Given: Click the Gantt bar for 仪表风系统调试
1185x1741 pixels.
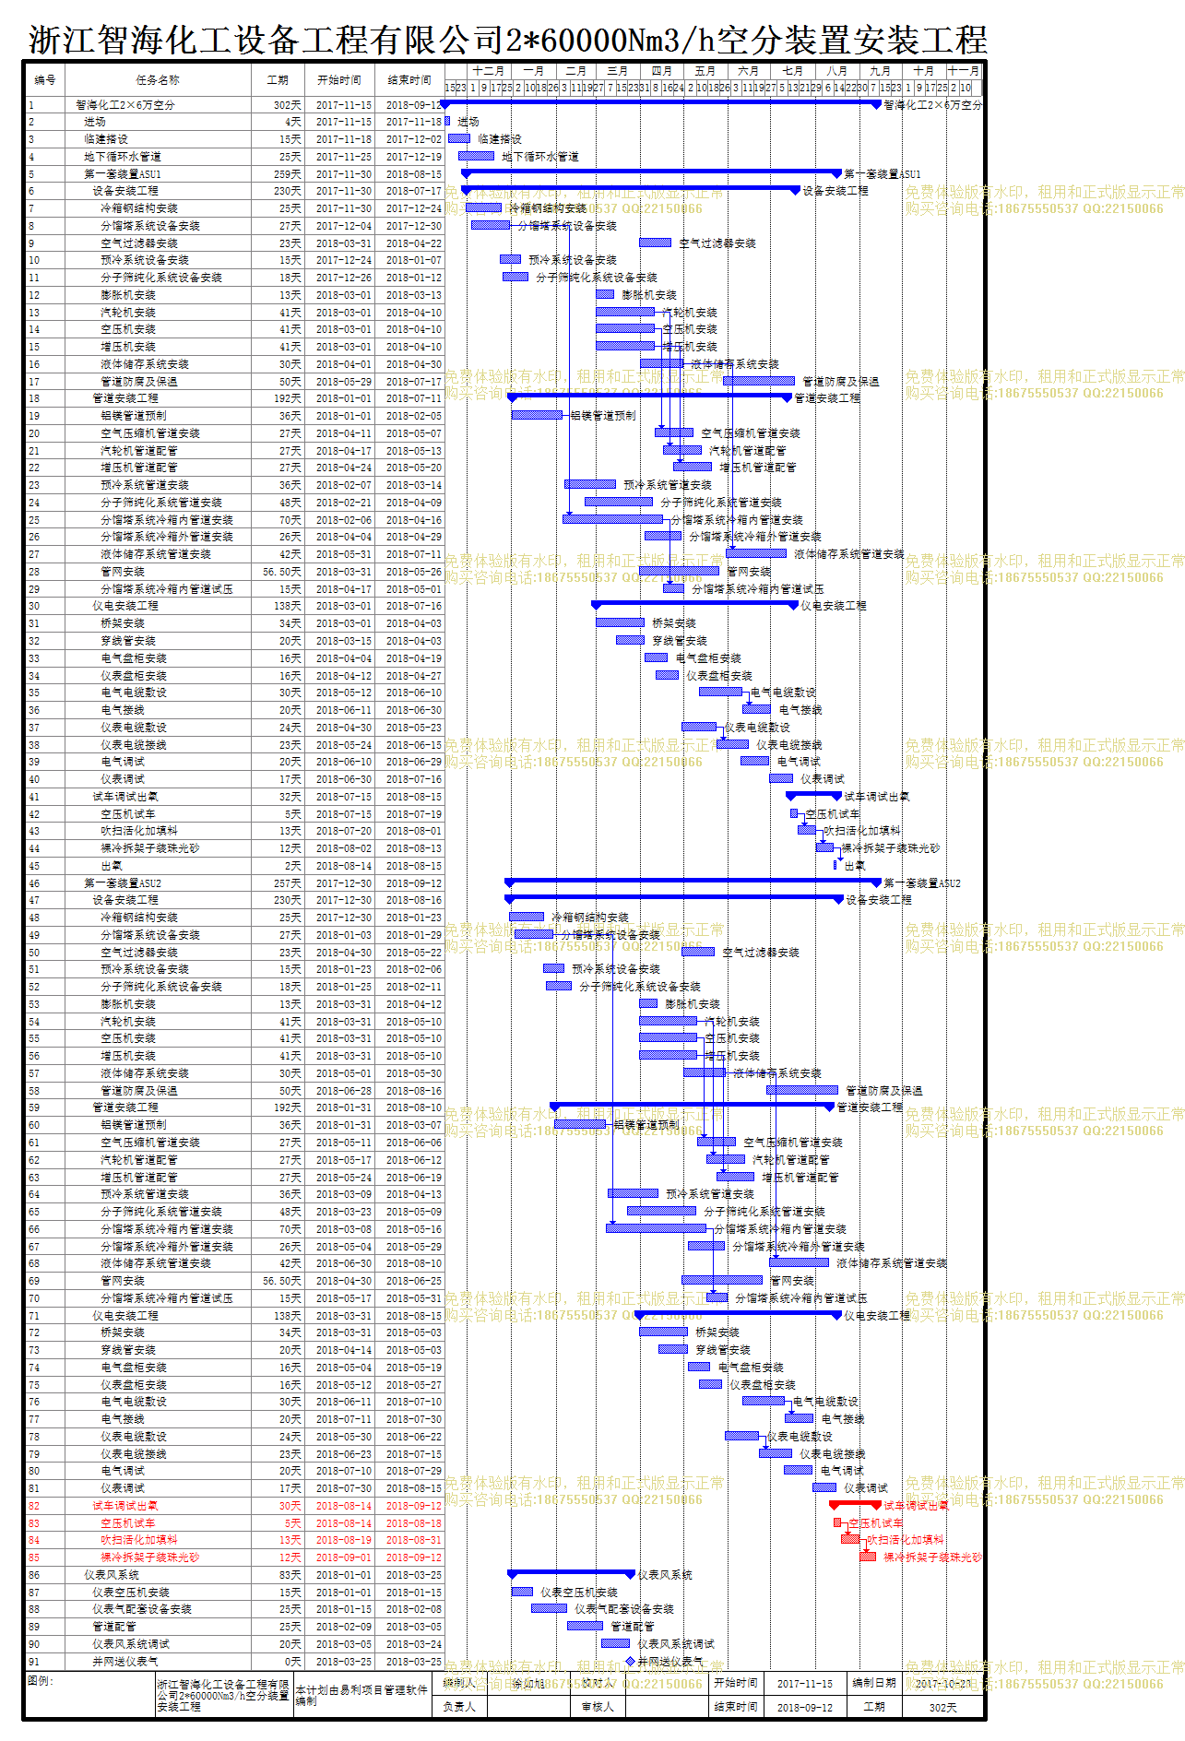Looking at the screenshot, I should pos(616,1643).
